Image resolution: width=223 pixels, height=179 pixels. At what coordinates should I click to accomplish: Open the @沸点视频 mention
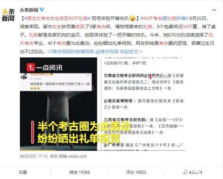107,51
